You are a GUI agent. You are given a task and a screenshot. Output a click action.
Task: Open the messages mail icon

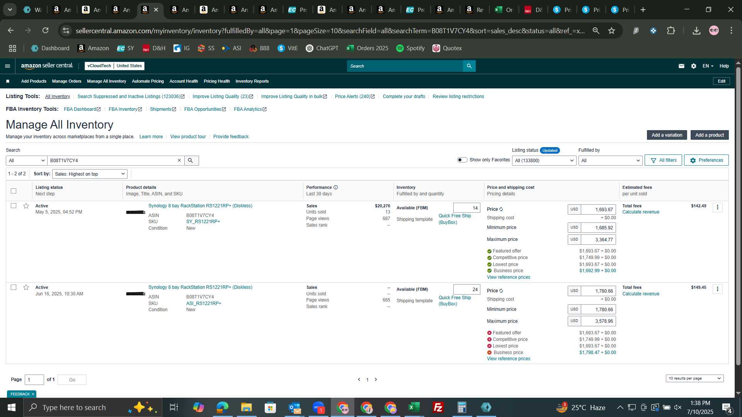coord(681,66)
